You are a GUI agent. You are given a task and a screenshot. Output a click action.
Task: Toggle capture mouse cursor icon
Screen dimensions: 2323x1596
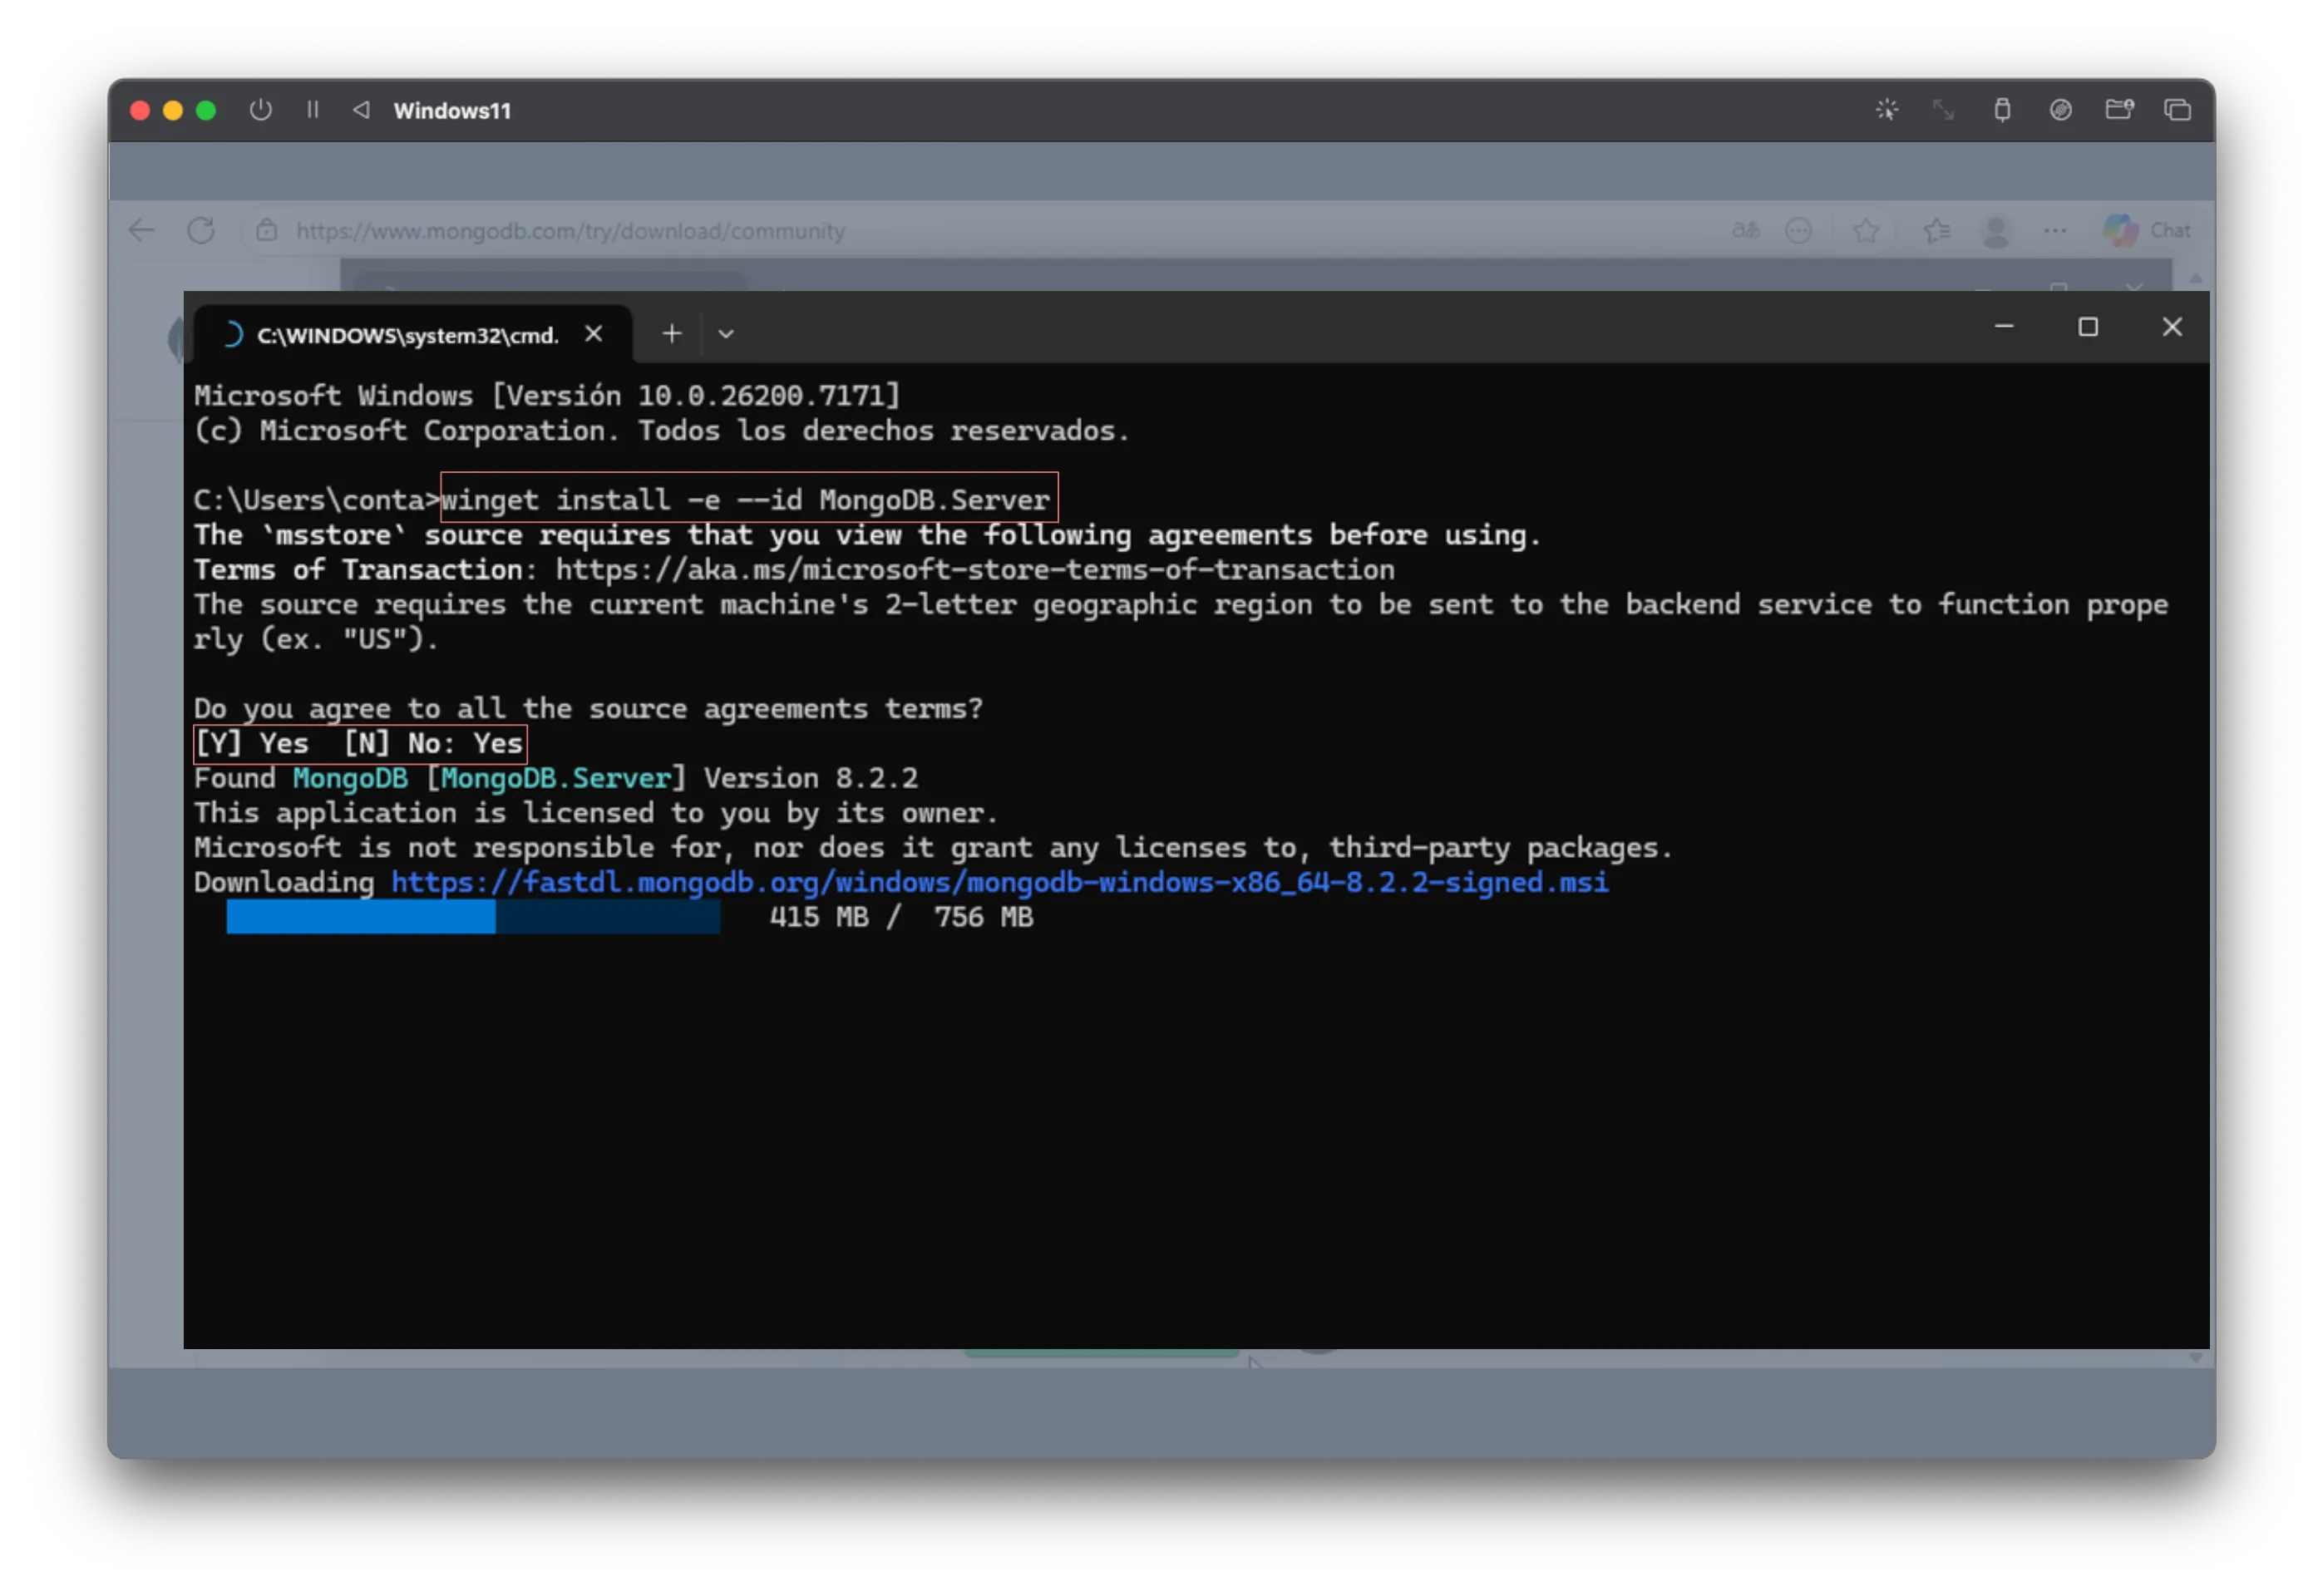pyautogui.click(x=1886, y=110)
